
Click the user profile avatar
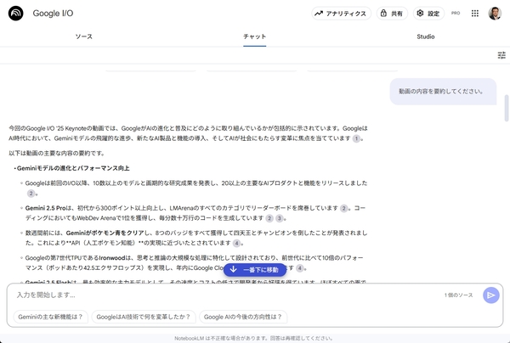click(x=495, y=14)
